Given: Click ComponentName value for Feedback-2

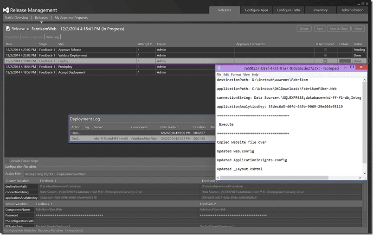Looking at the screenshot, I should point(281,210).
